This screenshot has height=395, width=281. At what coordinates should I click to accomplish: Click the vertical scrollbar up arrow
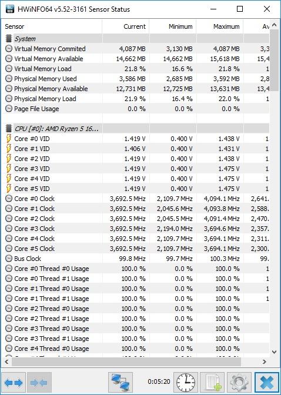coord(274,25)
